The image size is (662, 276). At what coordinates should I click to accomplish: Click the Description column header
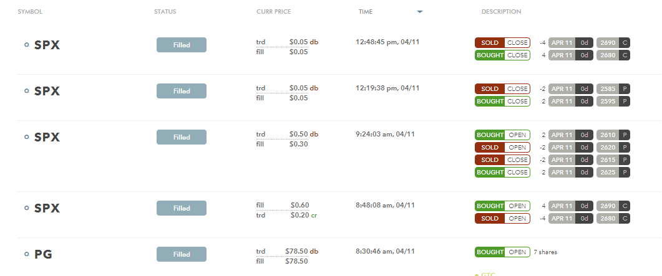coord(501,12)
